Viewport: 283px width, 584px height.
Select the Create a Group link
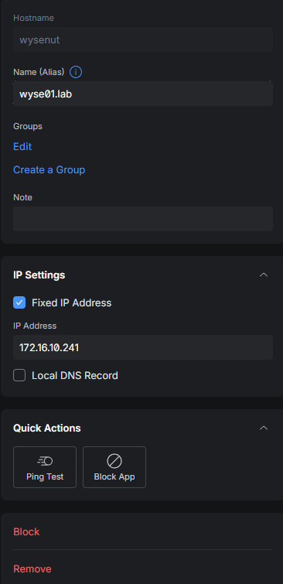point(49,170)
